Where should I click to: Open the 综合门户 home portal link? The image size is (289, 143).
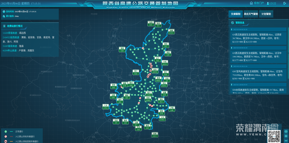[x=257, y=3]
